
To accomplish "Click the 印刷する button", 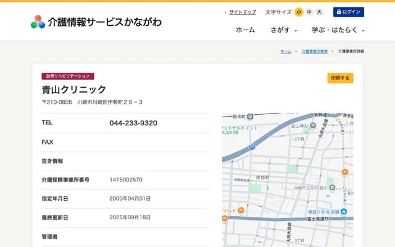I will (x=340, y=78).
